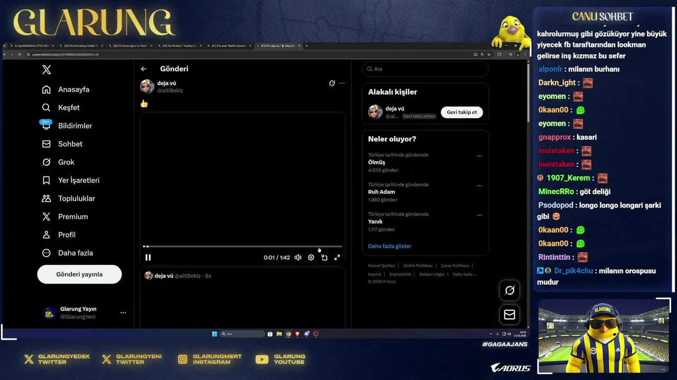Open Yer İşaretleri bookmarks
The height and width of the screenshot is (380, 677).
[71, 180]
